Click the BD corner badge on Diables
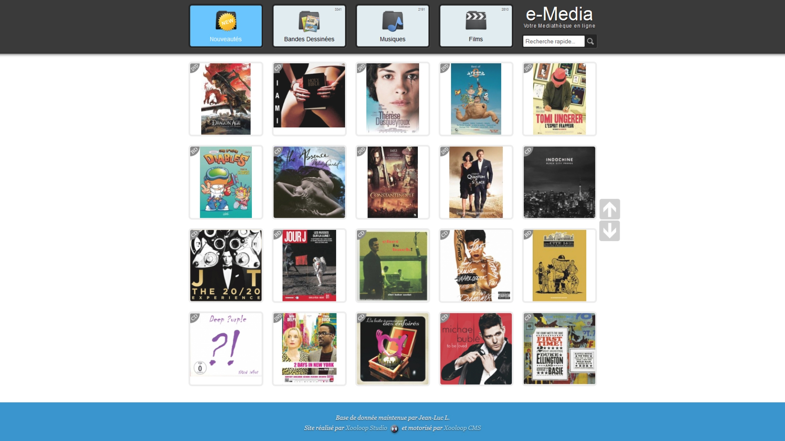This screenshot has width=785, height=441. click(194, 151)
